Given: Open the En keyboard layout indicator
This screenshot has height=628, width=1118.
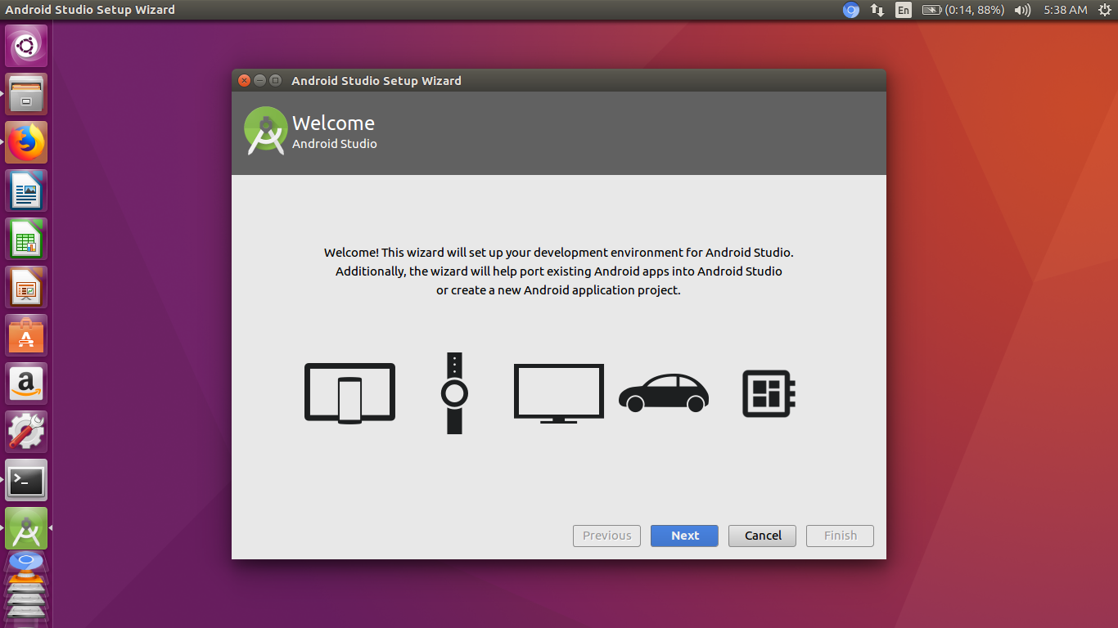Looking at the screenshot, I should (x=904, y=10).
